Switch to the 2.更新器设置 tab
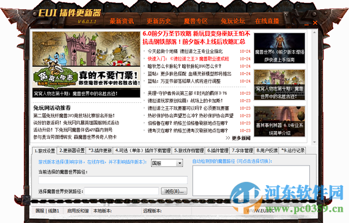 point(72,150)
